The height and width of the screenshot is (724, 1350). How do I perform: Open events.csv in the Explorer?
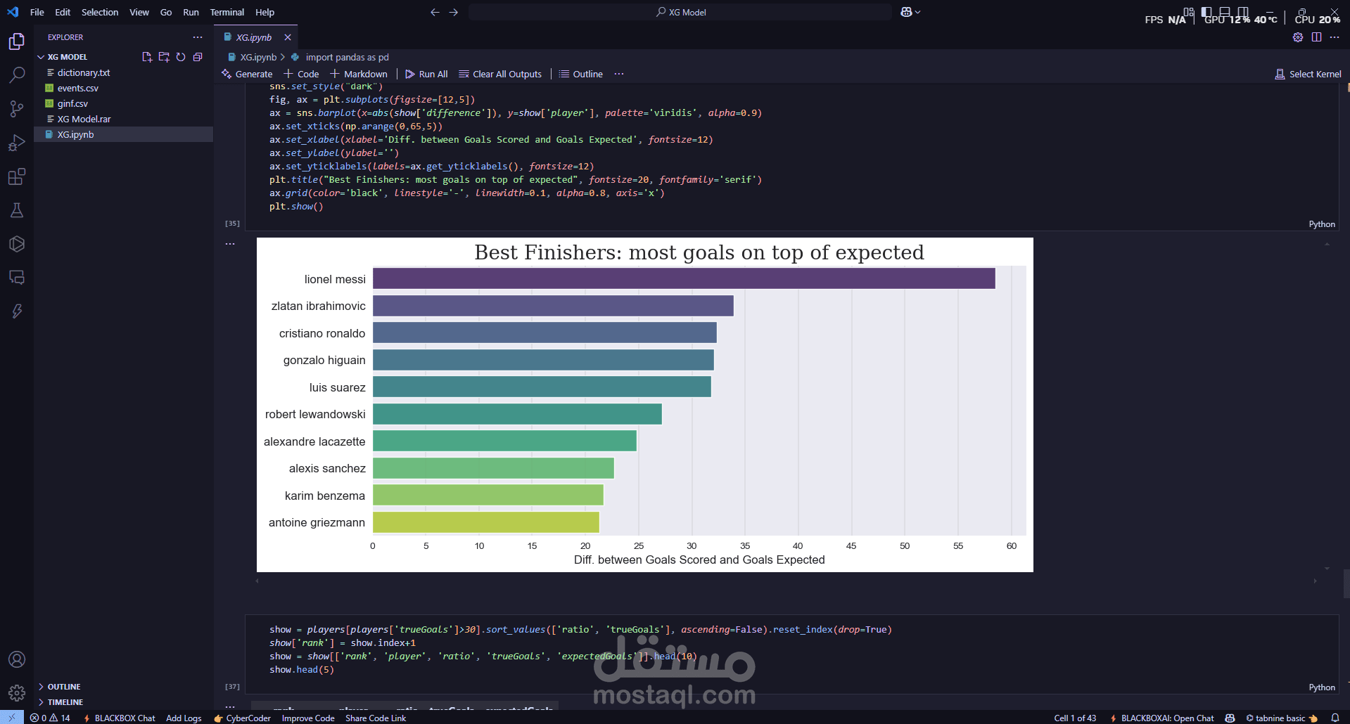[x=78, y=88]
